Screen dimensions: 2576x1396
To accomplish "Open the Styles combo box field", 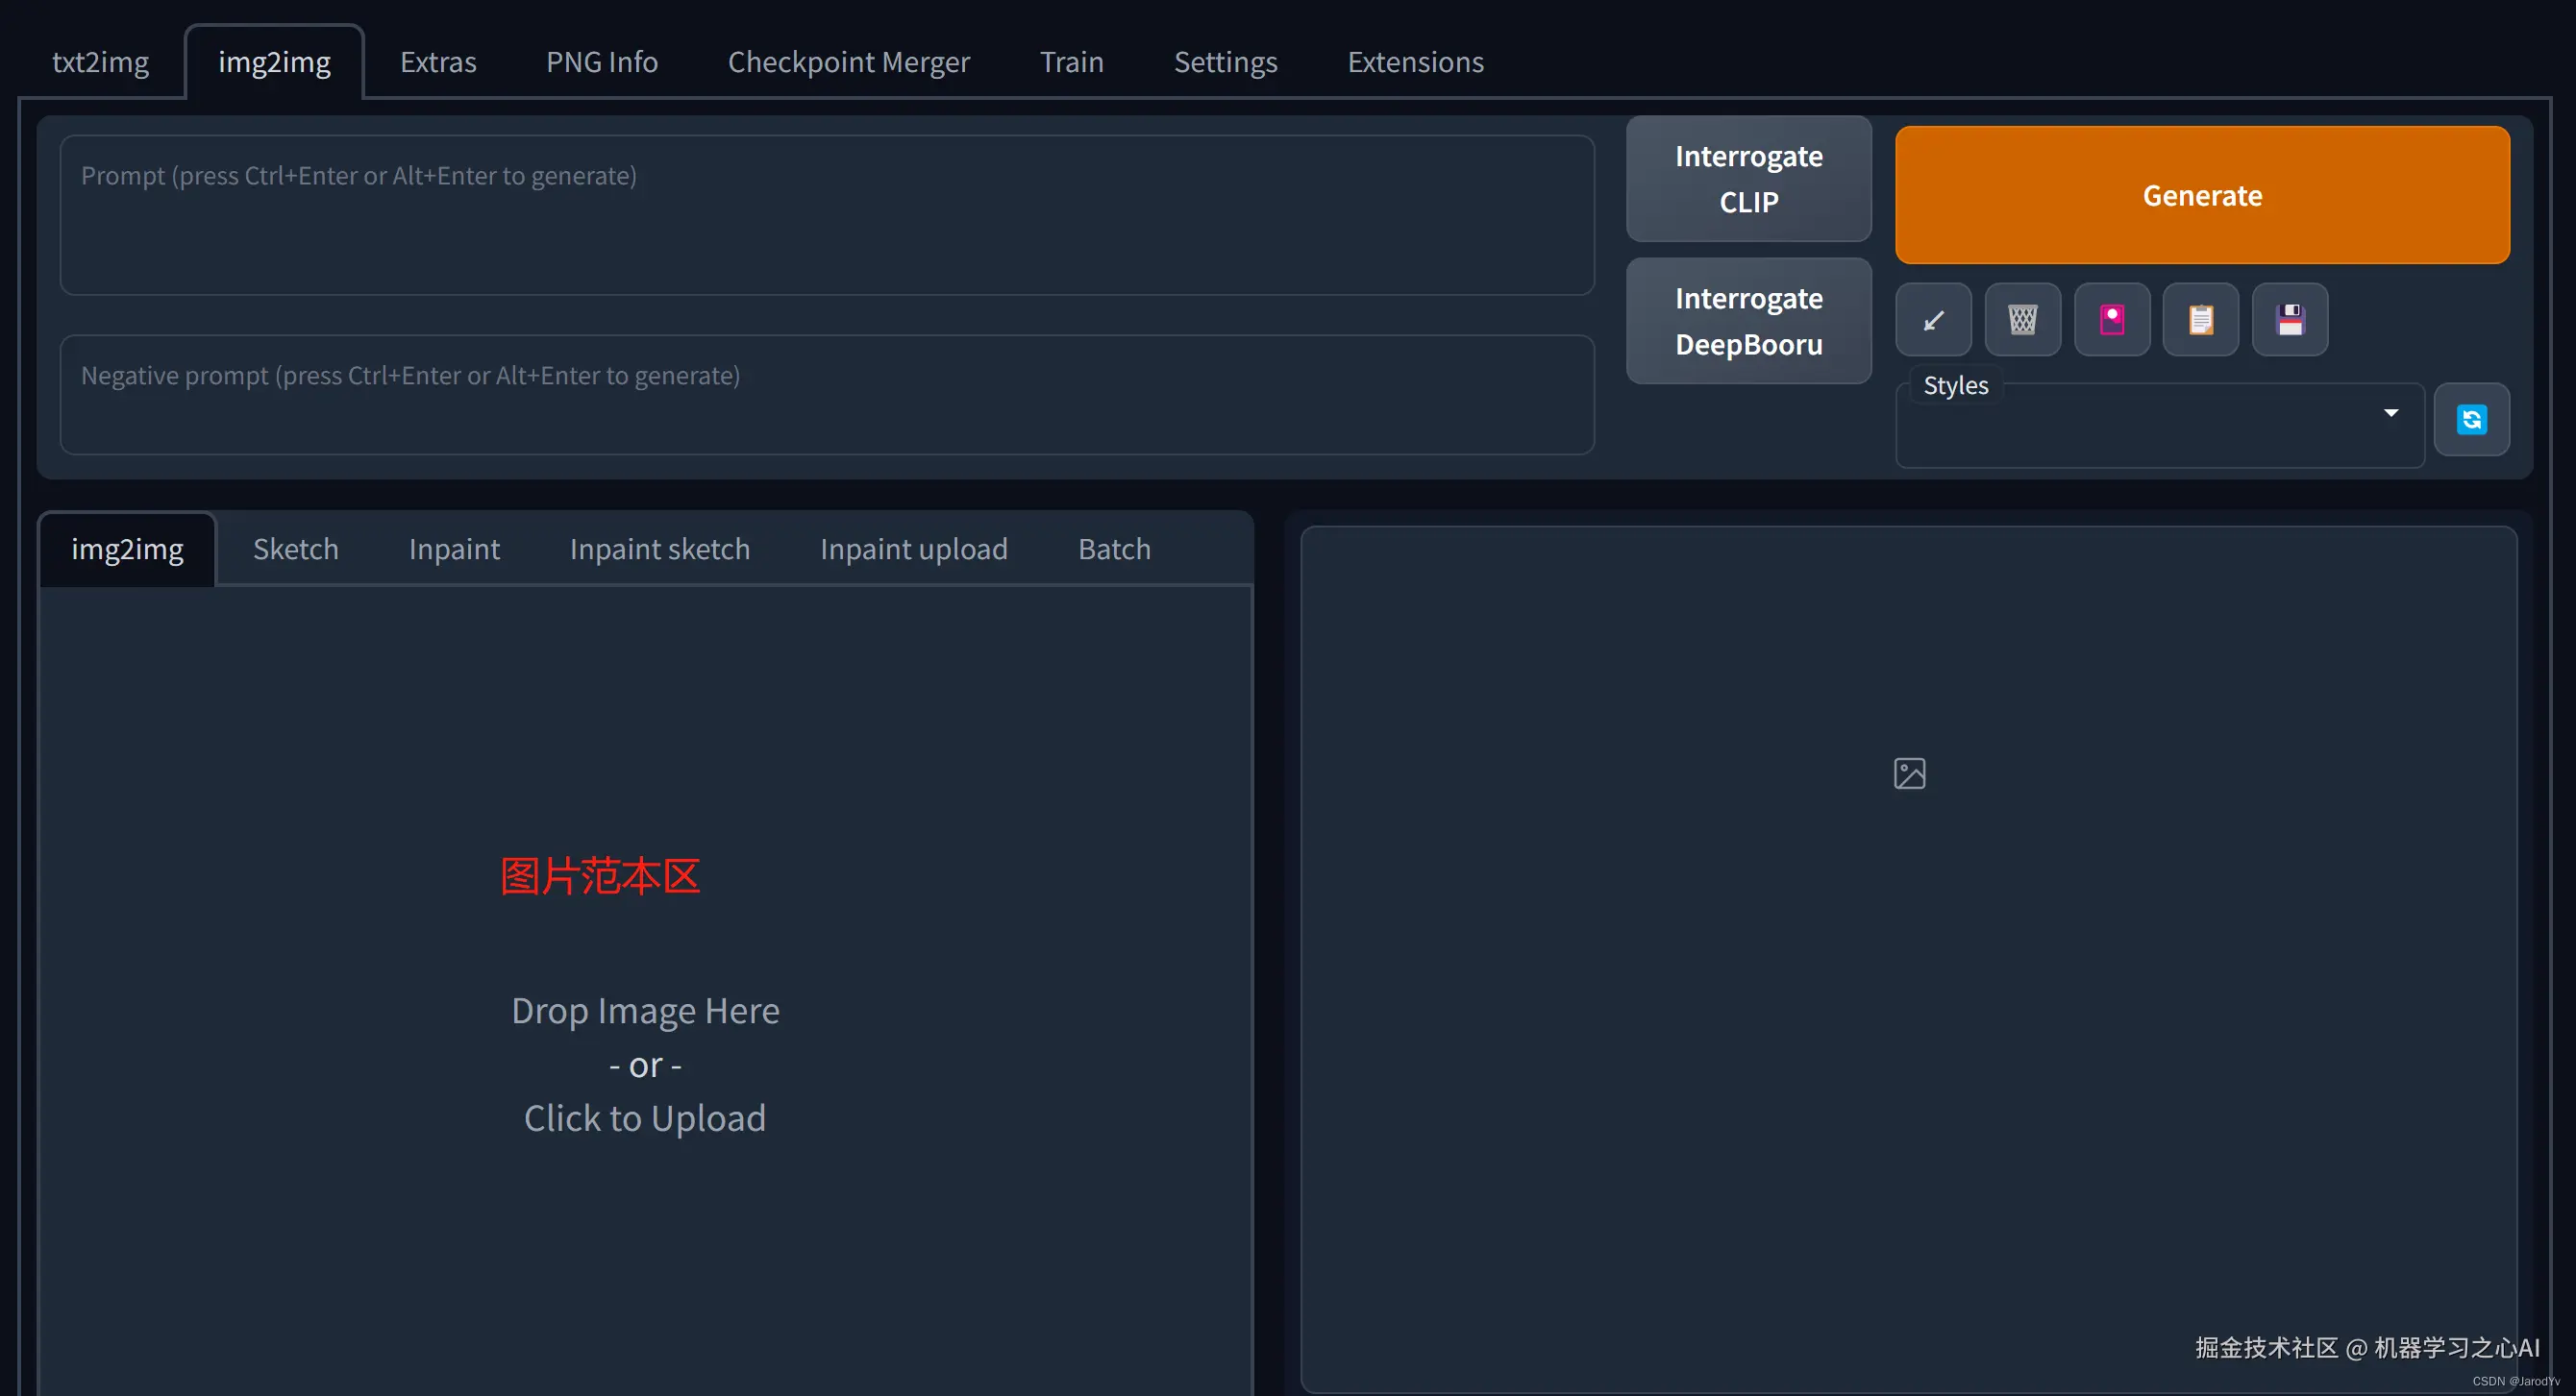I will [x=2140, y=429].
